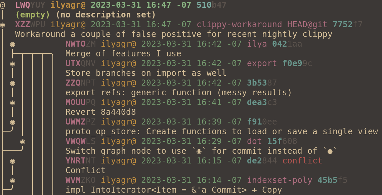Click the dot branch name
The height and width of the screenshot is (195, 382).
coord(254,141)
